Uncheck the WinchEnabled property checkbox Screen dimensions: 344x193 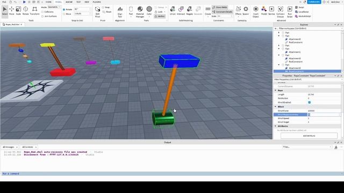pos(310,102)
